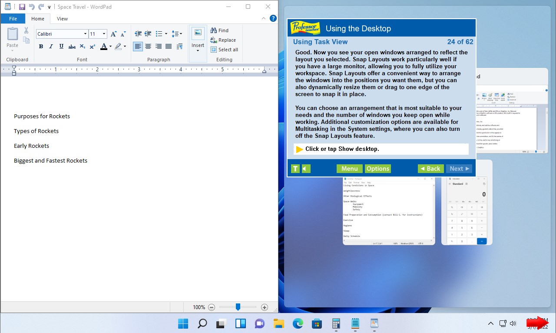Click the volume icon in system tray
The height and width of the screenshot is (333, 556).
513,323
